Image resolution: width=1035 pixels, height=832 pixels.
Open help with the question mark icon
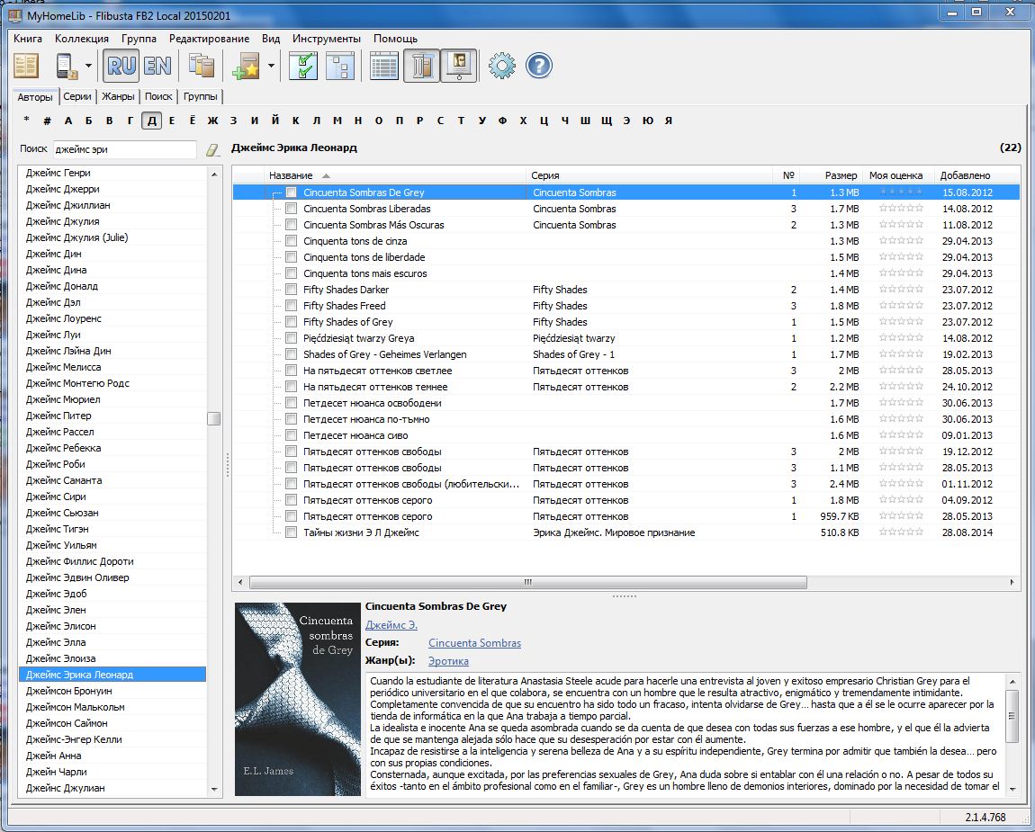pos(538,66)
